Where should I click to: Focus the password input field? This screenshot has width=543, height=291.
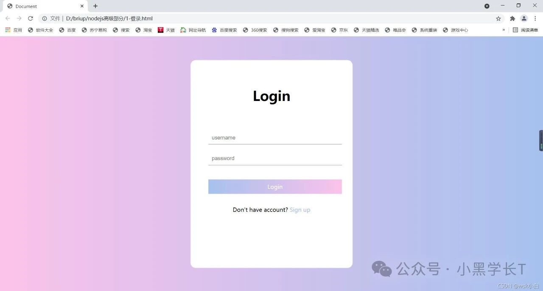pos(275,158)
